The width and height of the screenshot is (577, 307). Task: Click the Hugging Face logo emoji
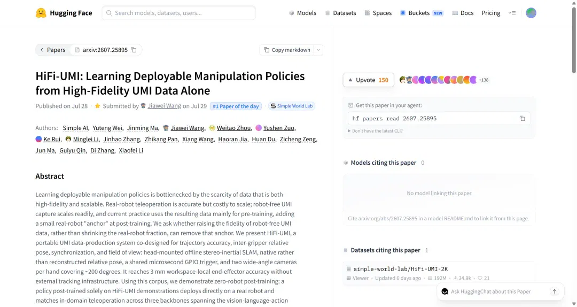pos(41,13)
